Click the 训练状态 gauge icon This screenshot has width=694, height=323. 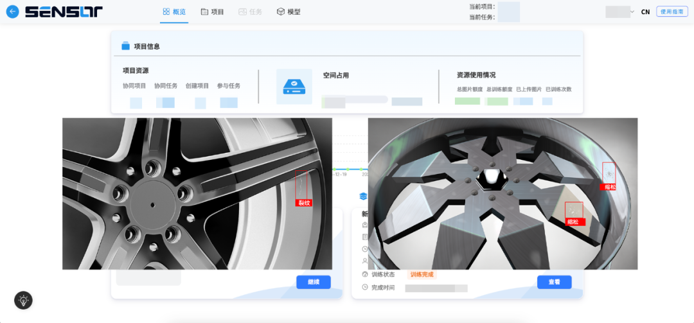click(365, 274)
